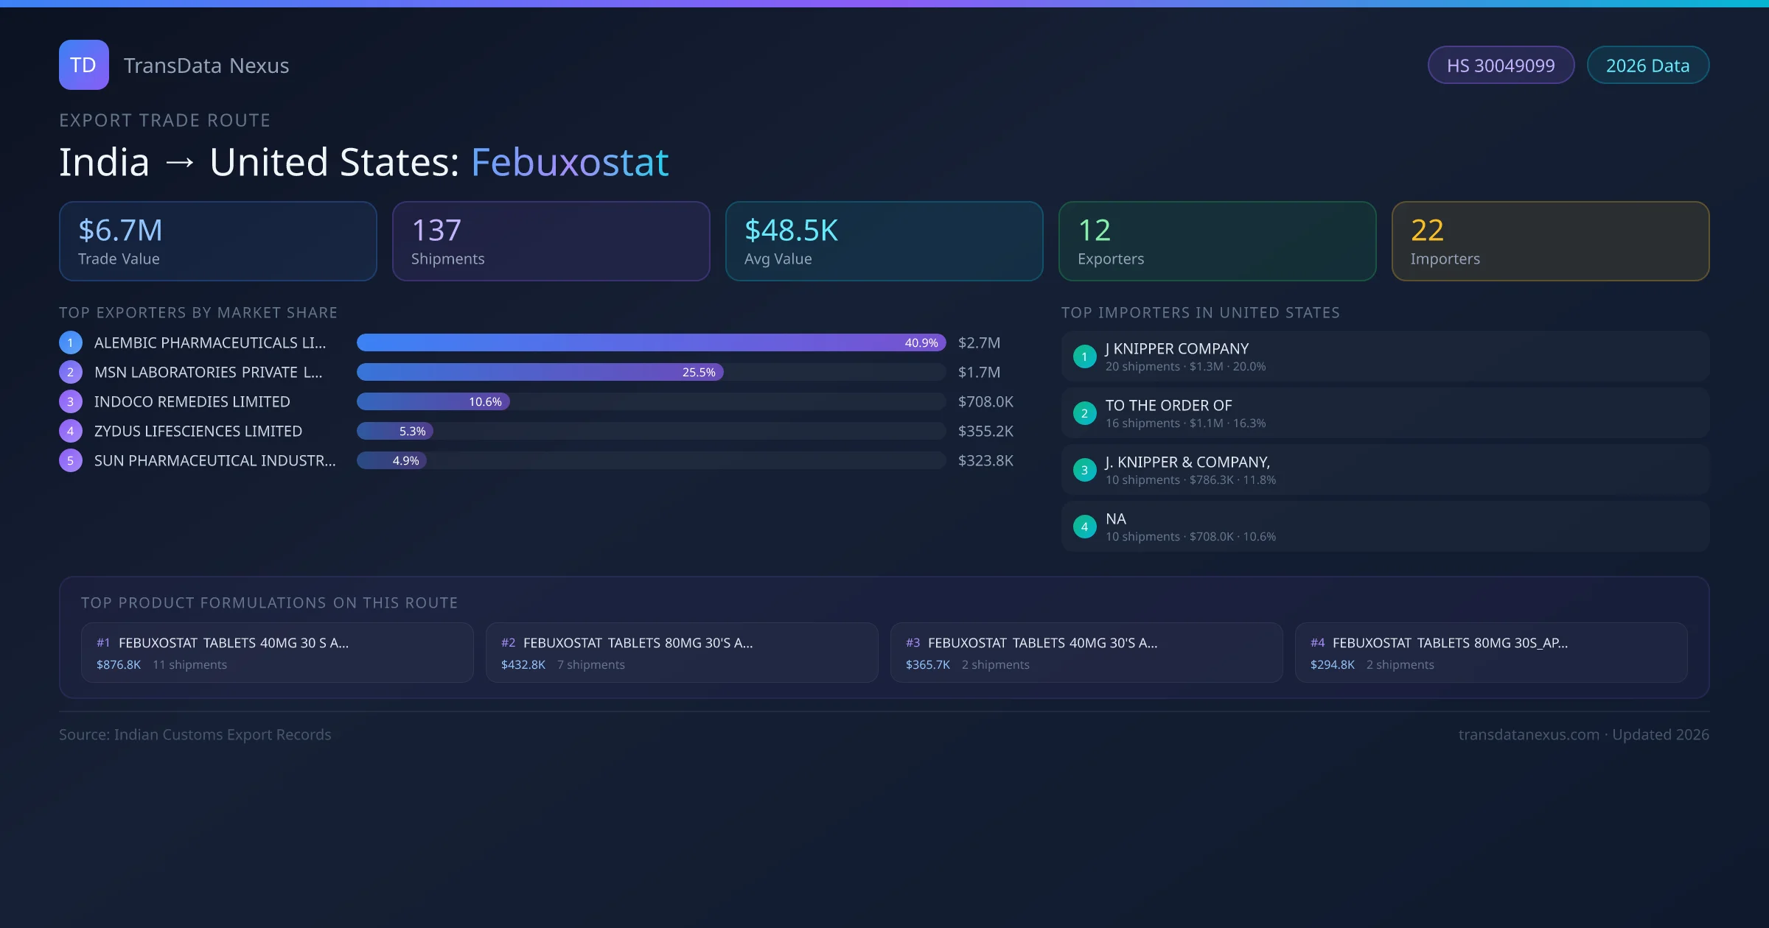The height and width of the screenshot is (928, 1769).
Task: Click rank 3 badge beside Indoco Remedies
Action: 71,401
